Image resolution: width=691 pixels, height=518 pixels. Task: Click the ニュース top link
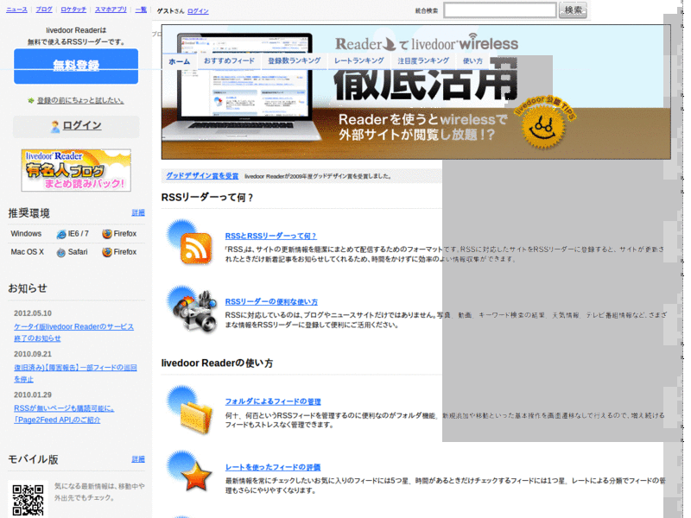click(x=16, y=9)
